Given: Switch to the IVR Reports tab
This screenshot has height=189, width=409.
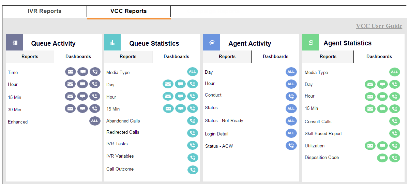Looking at the screenshot, I should click(x=45, y=11).
